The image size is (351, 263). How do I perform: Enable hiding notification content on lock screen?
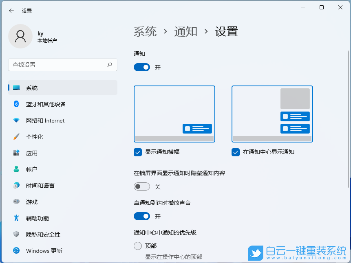(x=142, y=186)
